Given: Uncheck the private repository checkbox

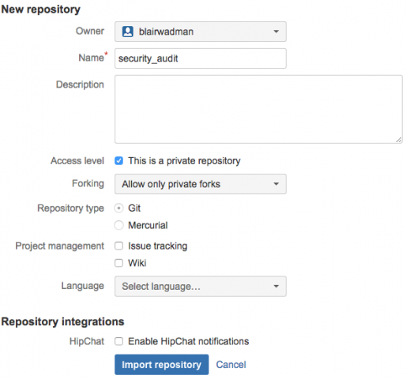Looking at the screenshot, I should (118, 160).
